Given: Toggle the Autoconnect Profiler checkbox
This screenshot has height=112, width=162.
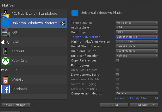Looking at the screenshot, I should click(117, 80).
